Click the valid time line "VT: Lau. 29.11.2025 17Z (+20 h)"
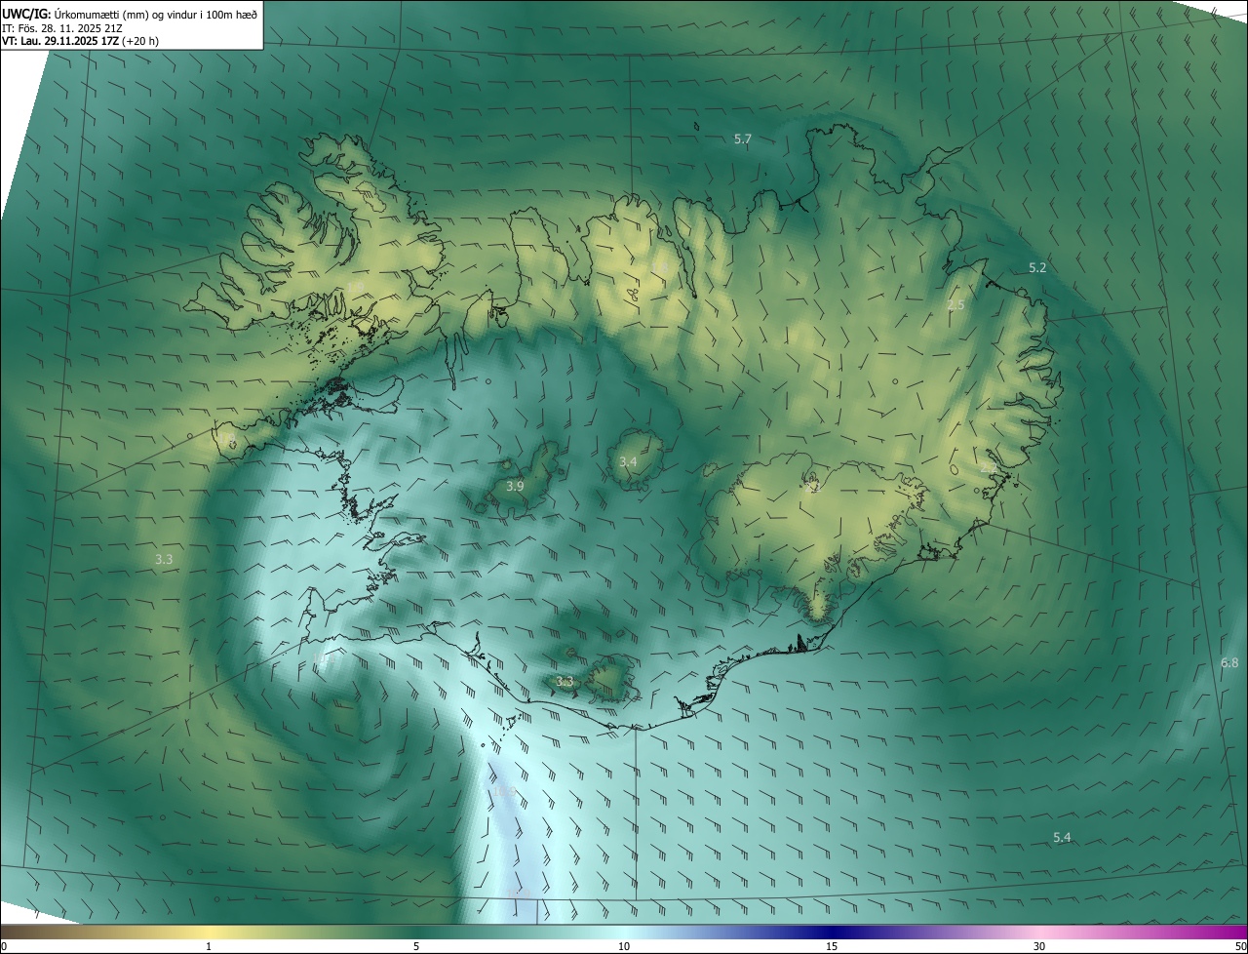This screenshot has height=954, width=1248. click(x=80, y=41)
